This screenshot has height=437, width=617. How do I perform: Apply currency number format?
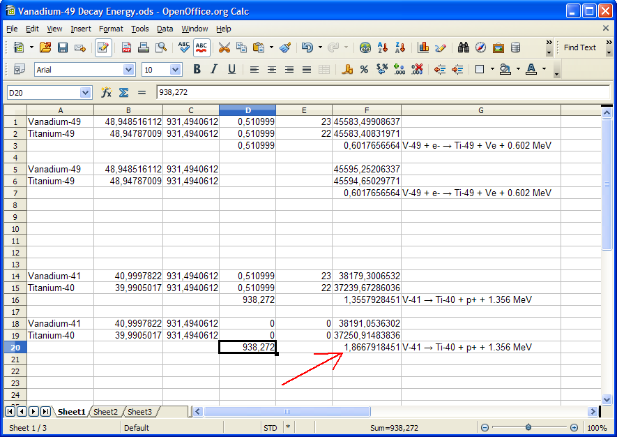tap(346, 69)
